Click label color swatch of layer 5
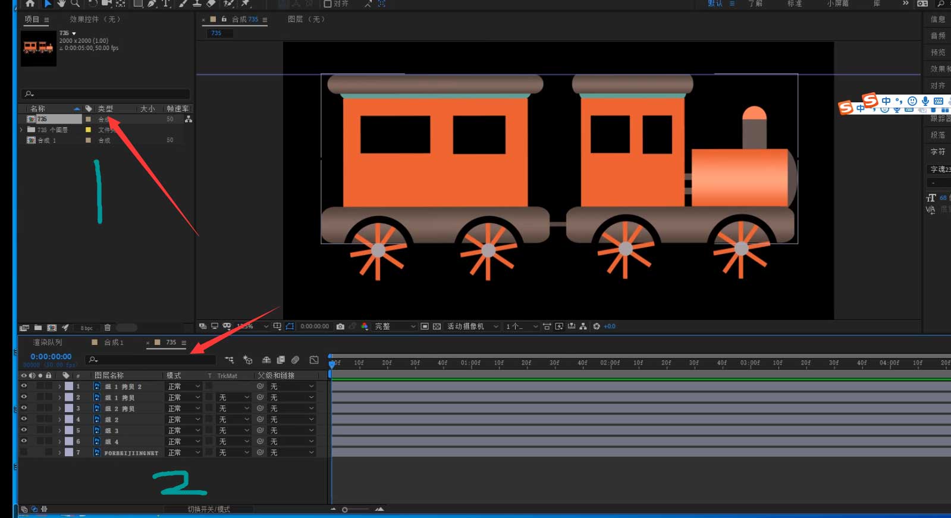 point(69,431)
